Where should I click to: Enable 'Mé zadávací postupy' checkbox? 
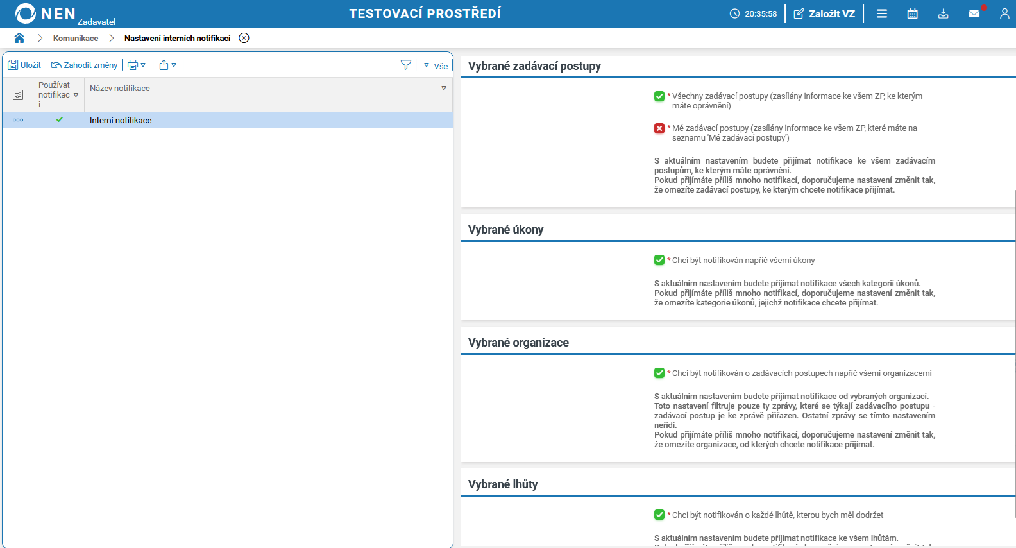click(659, 128)
